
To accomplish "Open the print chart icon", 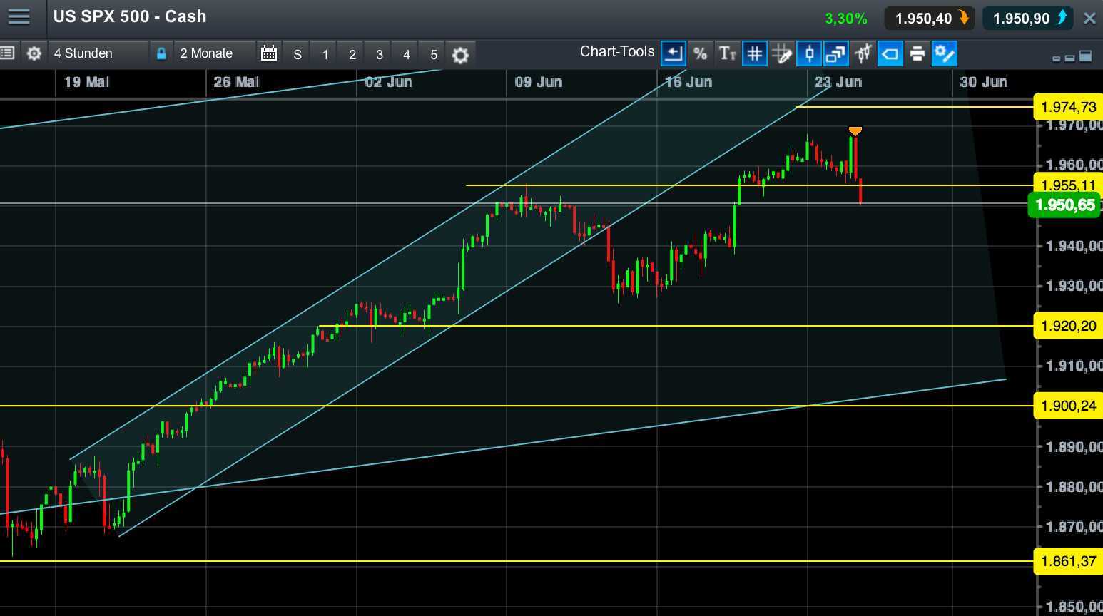I will pyautogui.click(x=917, y=53).
